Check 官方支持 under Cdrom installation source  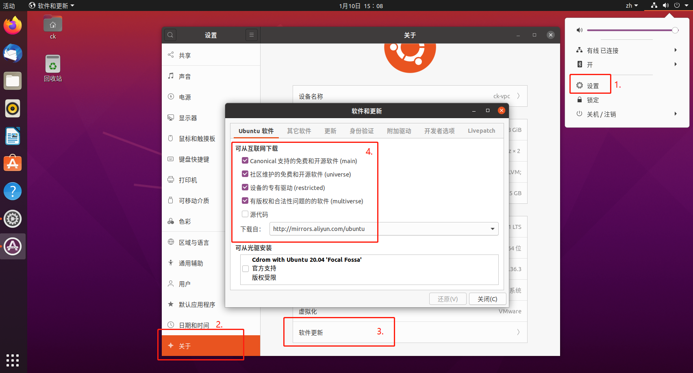click(245, 268)
